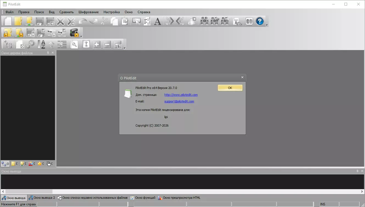Click the binoculars Find icon
This screenshot has height=207, width=365.
[x=204, y=21]
